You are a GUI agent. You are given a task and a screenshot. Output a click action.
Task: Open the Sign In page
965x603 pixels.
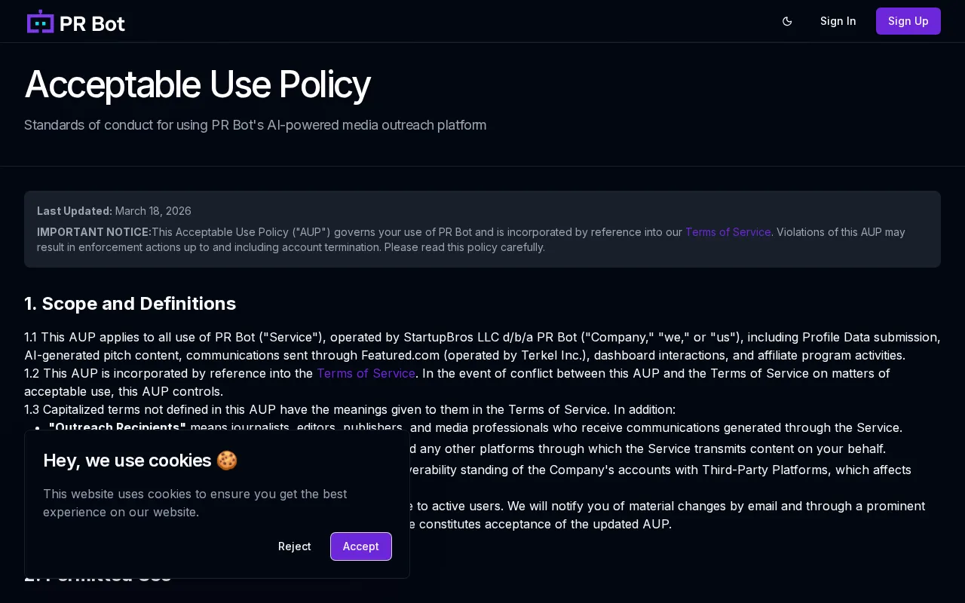coord(838,21)
